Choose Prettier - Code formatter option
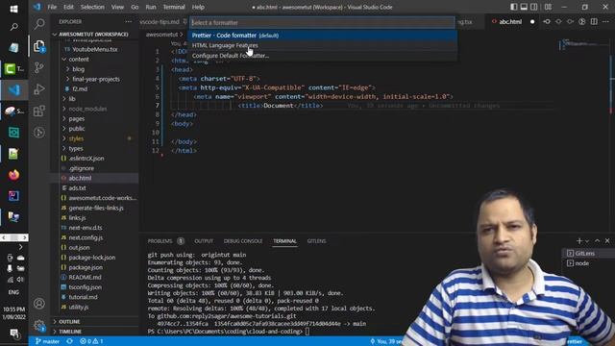 (323, 36)
